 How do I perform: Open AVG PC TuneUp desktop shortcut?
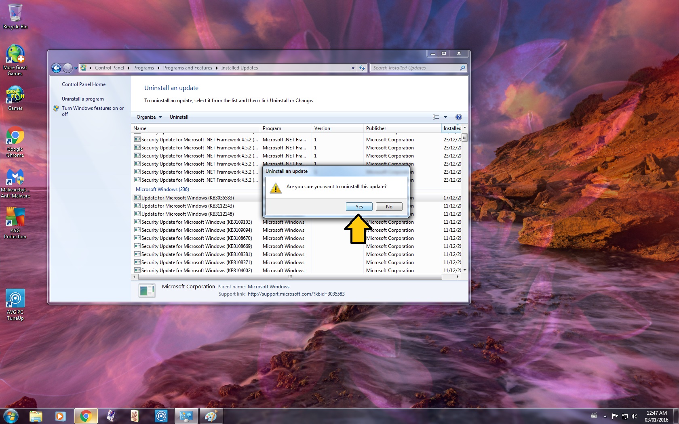pos(15,305)
